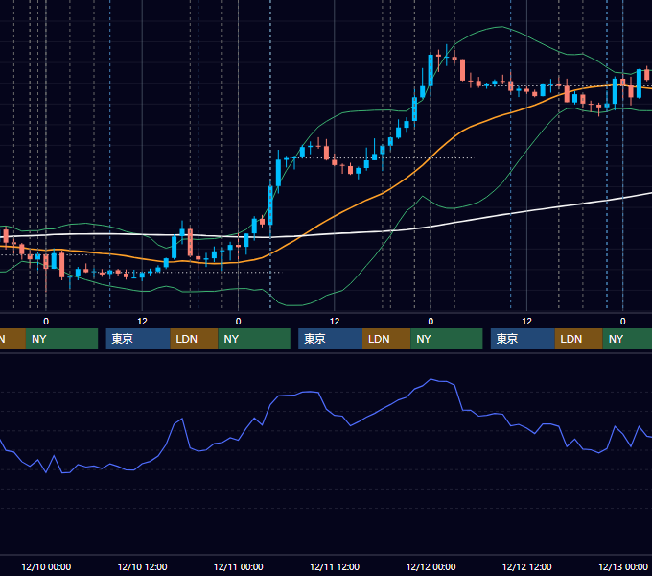This screenshot has height=576, width=652.
Task: Select the LDN session block on 12/12
Action: pos(579,339)
